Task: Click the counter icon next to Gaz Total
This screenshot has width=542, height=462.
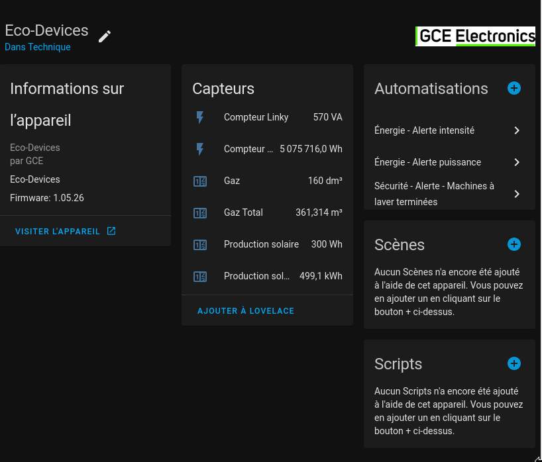Action: (200, 212)
